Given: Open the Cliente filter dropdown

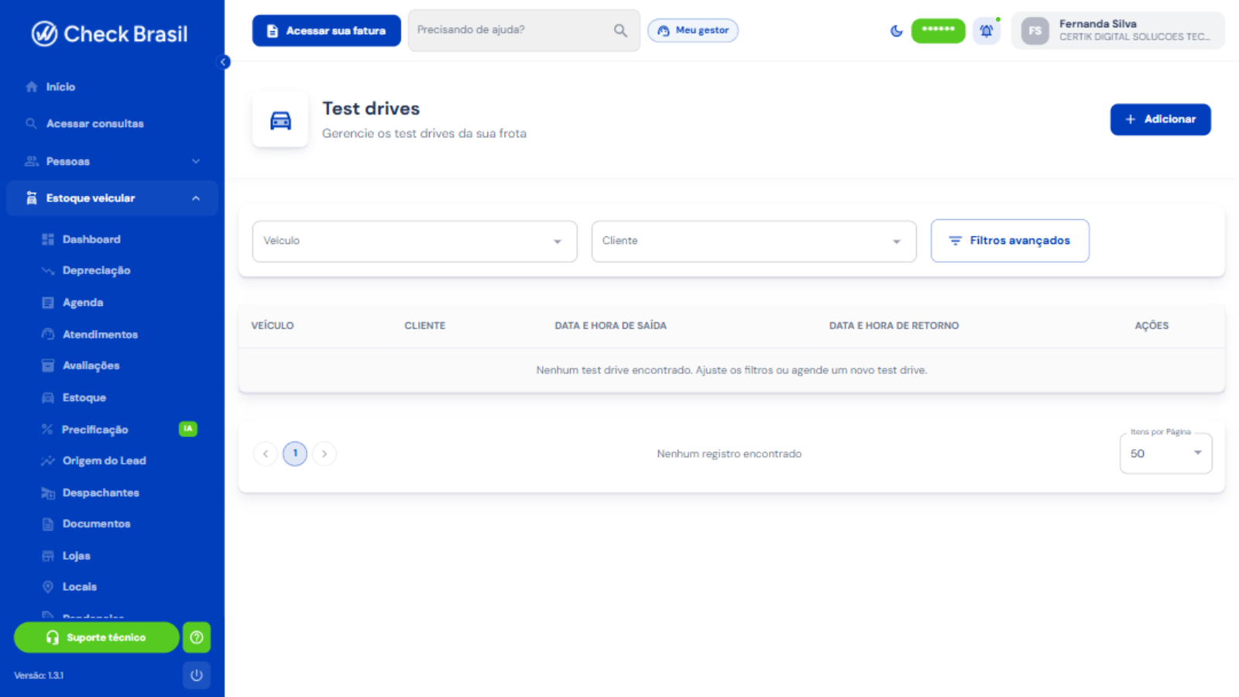Looking at the screenshot, I should (x=753, y=241).
